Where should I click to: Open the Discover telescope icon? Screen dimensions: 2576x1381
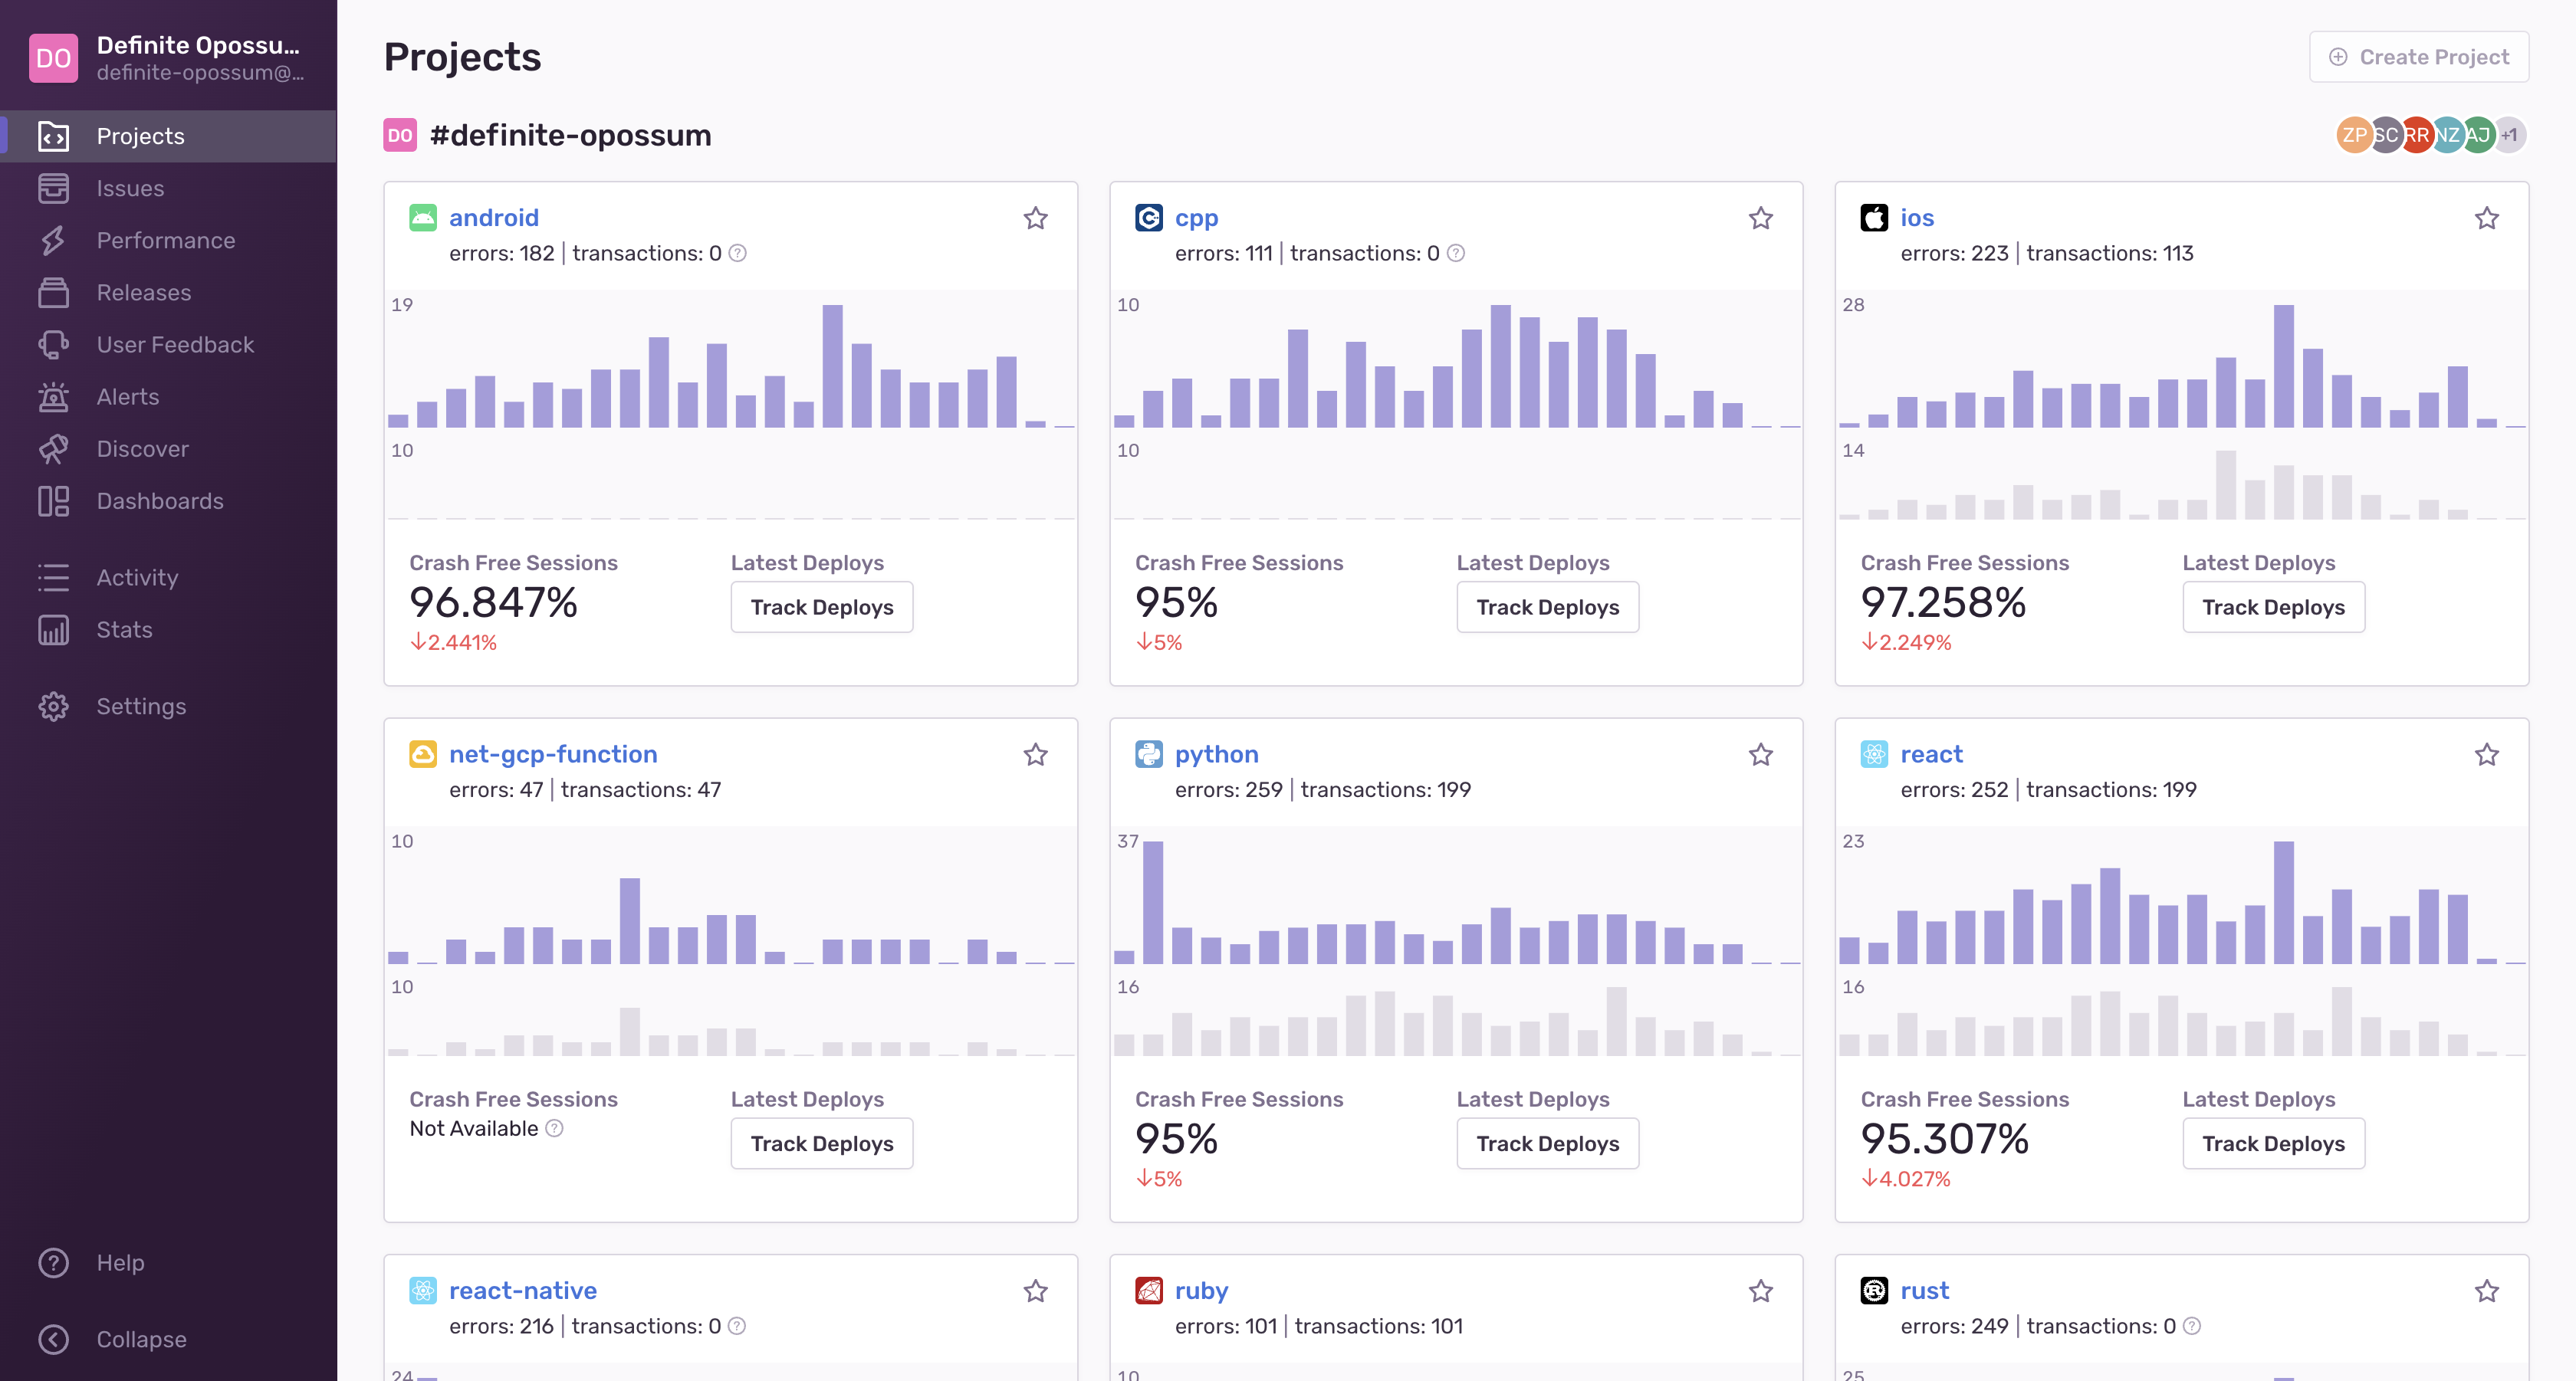(x=53, y=448)
